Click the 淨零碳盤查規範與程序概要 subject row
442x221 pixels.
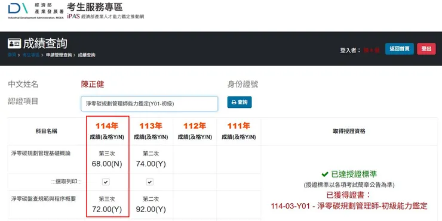[x=44, y=199]
